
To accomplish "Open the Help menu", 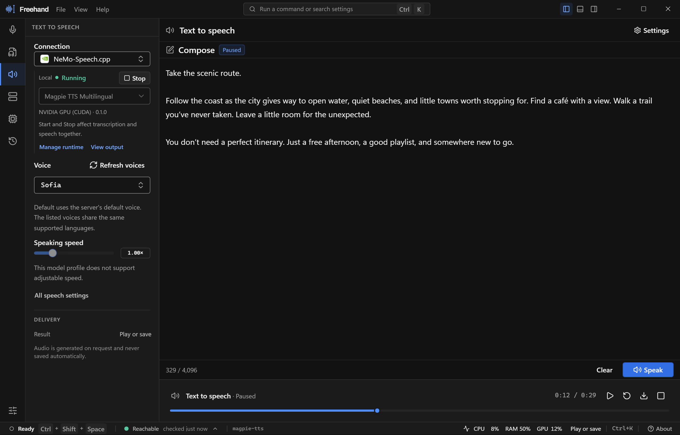I will (x=102, y=9).
